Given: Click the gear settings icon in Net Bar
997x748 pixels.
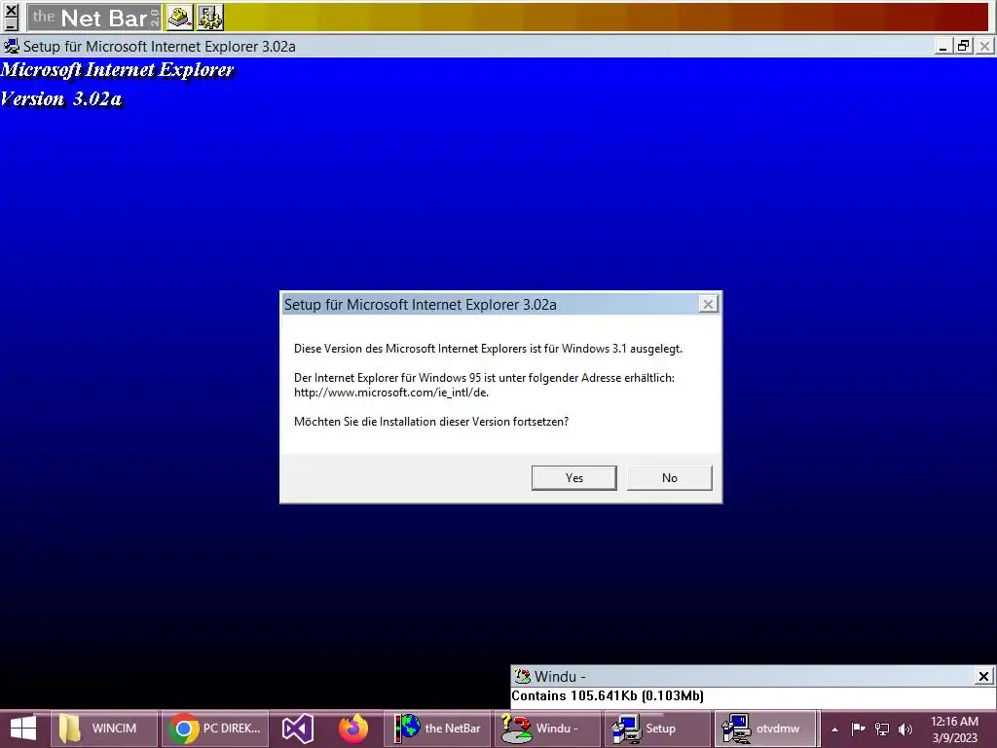Looking at the screenshot, I should point(210,18).
